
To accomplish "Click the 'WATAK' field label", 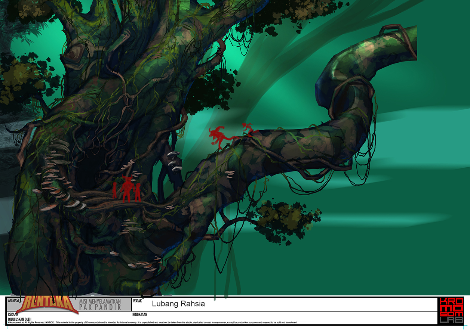I will pos(138,300).
